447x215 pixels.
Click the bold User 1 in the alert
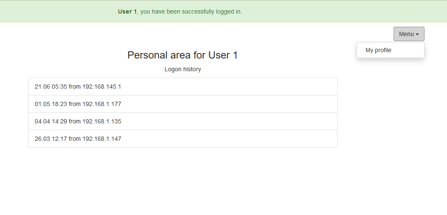tap(127, 11)
